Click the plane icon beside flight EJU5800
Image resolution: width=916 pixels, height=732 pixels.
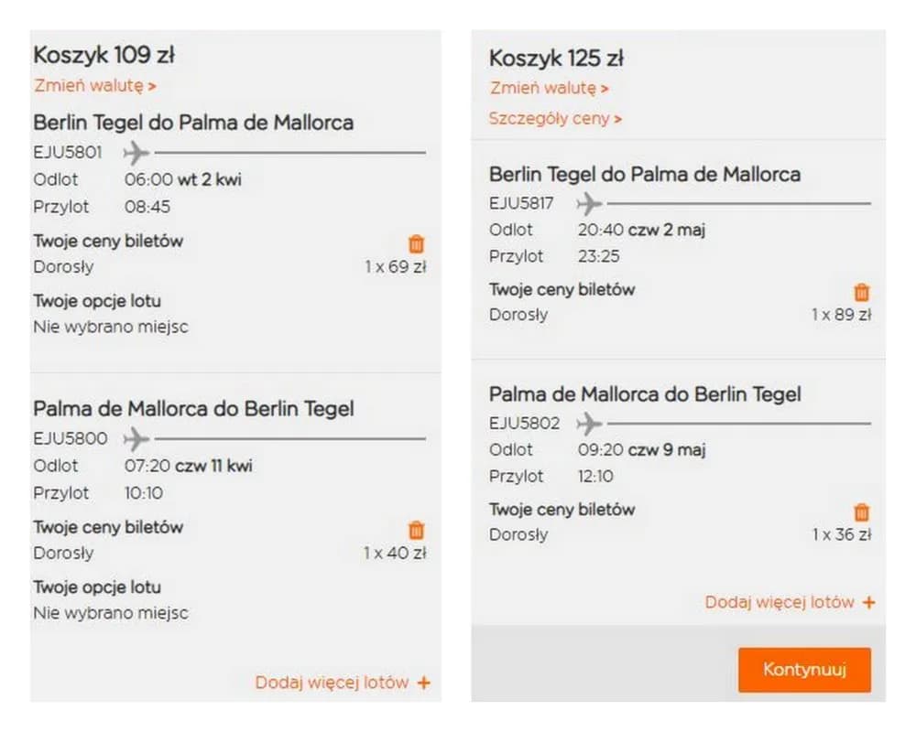click(x=136, y=438)
